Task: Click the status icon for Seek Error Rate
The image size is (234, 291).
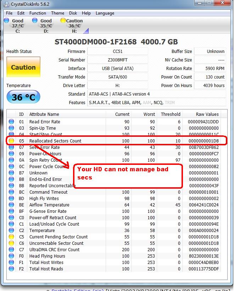Action: [11, 147]
